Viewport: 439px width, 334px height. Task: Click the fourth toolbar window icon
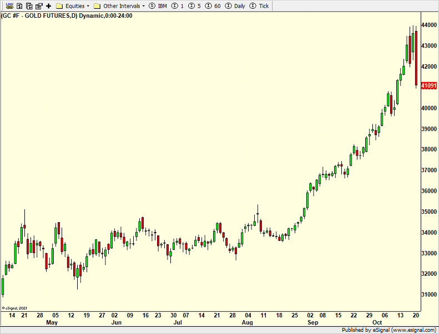click(x=38, y=6)
